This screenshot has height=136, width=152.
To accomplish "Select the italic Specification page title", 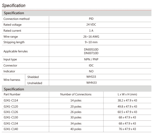I will click(14, 5).
